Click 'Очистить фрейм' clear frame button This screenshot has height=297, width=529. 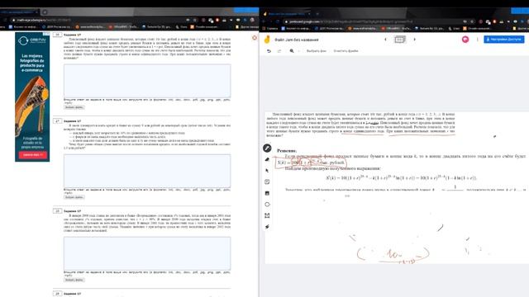pos(346,51)
